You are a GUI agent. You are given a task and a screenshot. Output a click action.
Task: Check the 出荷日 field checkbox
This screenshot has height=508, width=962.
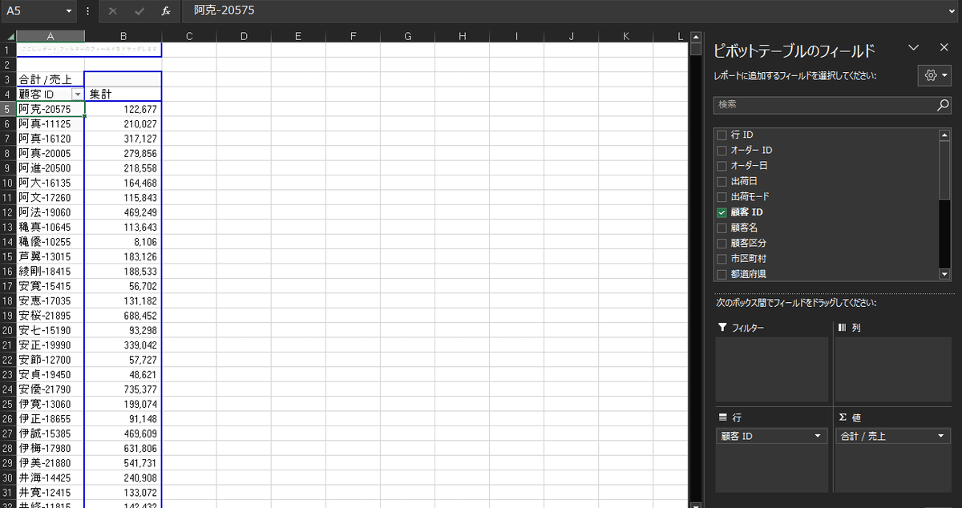[x=721, y=181]
